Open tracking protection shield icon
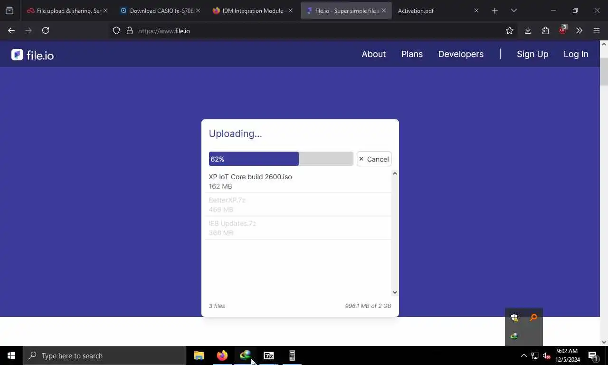The height and width of the screenshot is (365, 608). (x=116, y=31)
